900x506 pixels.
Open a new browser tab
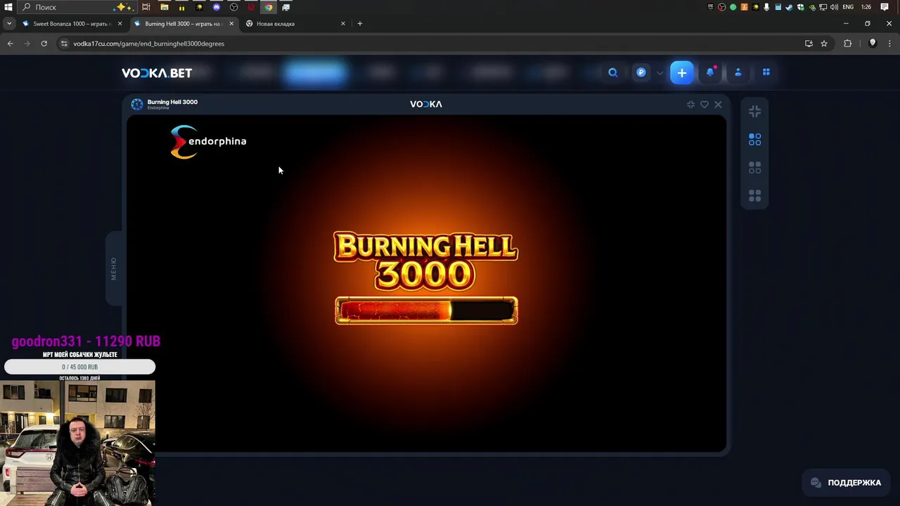point(360,24)
